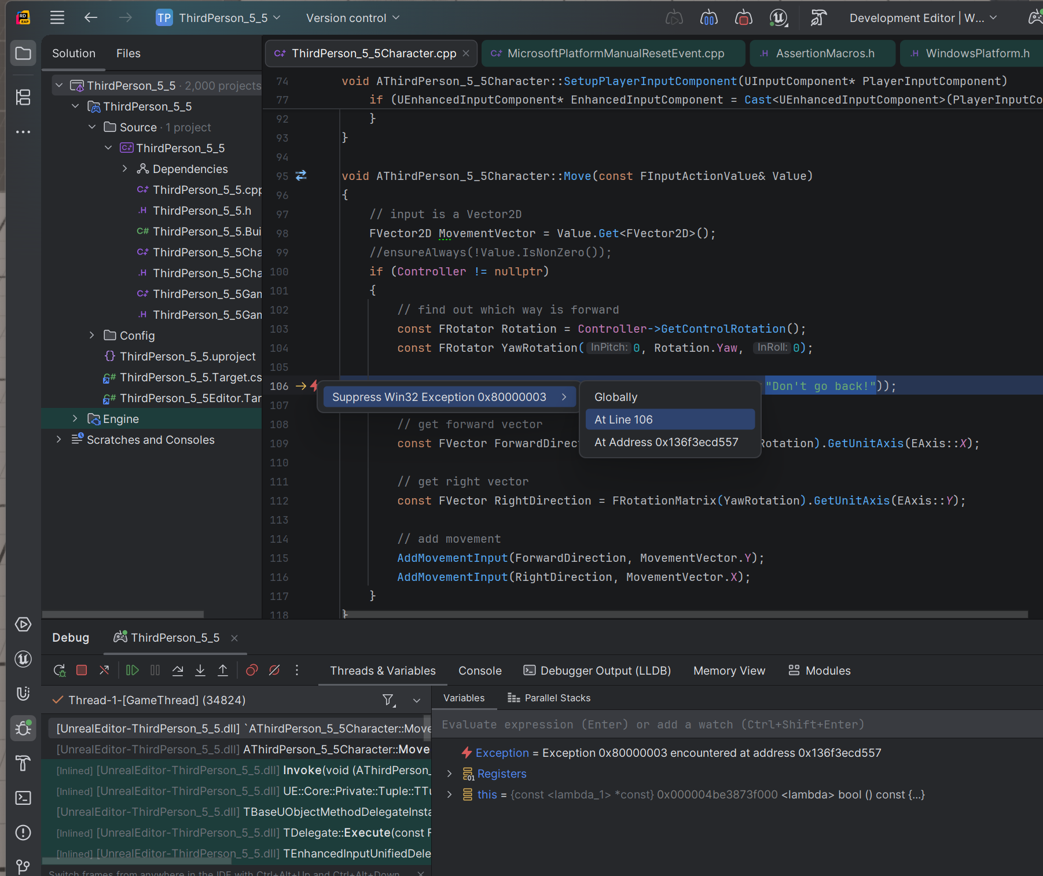Open the Version control dropdown
1043x876 pixels.
tap(353, 18)
